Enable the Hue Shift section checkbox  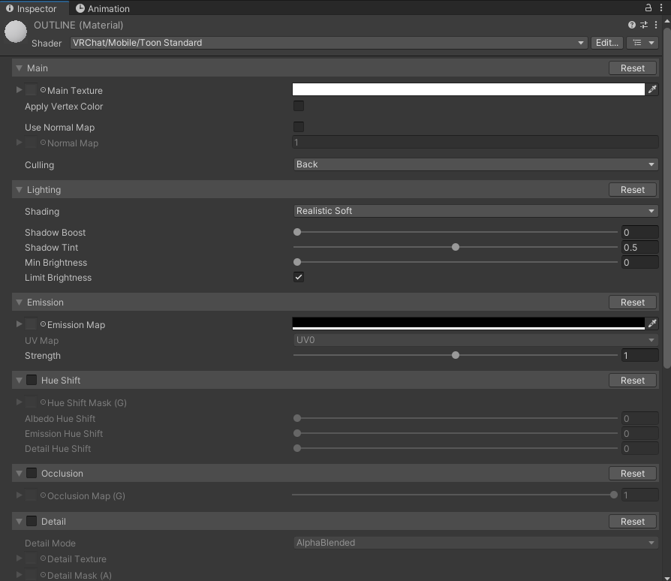pos(32,380)
